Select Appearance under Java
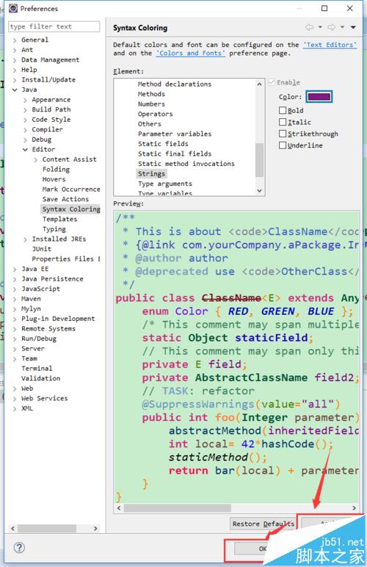Screen dimensions: 367x567 tap(51, 99)
